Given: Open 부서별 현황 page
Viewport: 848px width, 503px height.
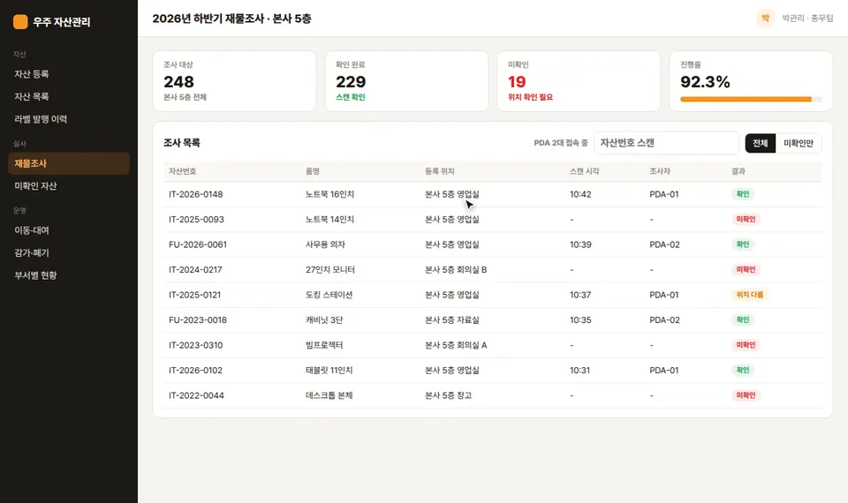Looking at the screenshot, I should [x=69, y=275].
